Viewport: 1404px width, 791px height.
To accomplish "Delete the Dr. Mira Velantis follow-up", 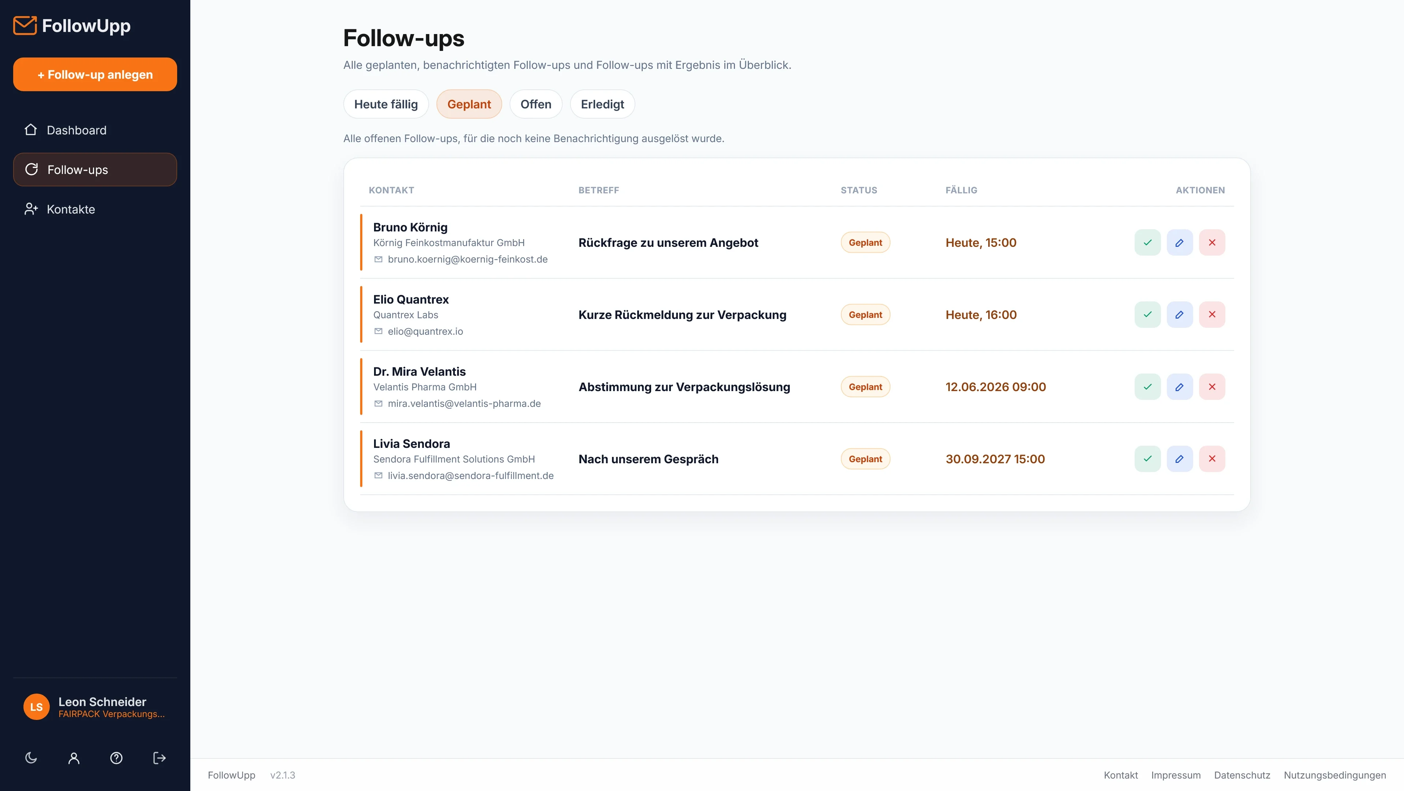I will 1211,386.
